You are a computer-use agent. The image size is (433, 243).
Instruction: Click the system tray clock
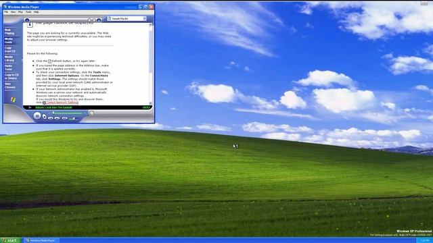[425, 241]
